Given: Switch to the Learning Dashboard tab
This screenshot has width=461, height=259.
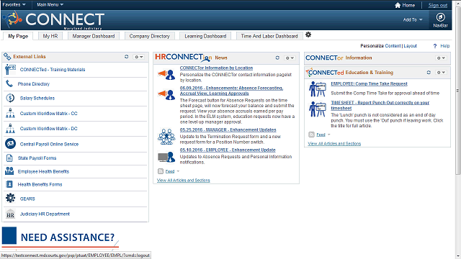Looking at the screenshot, I should 205,36.
